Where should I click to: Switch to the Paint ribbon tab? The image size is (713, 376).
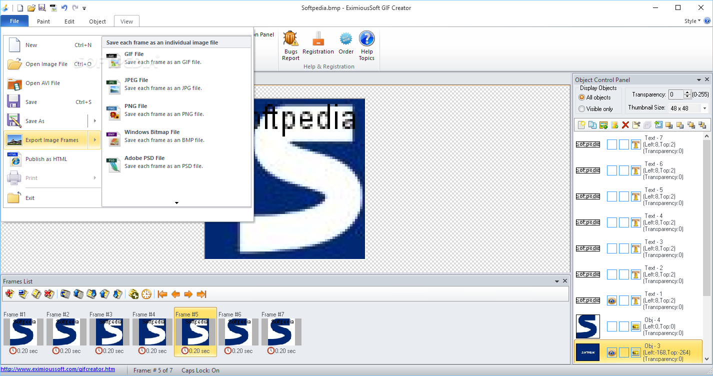43,21
